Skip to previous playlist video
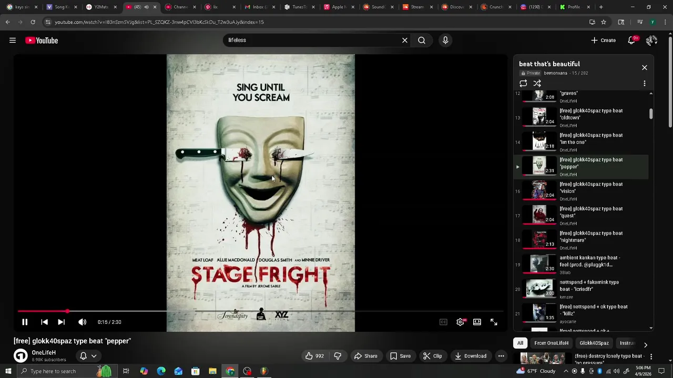 44,322
